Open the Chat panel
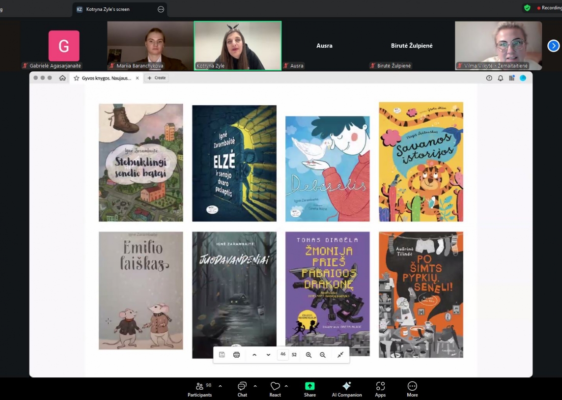Viewport: 562px width, 400px height. tap(242, 389)
